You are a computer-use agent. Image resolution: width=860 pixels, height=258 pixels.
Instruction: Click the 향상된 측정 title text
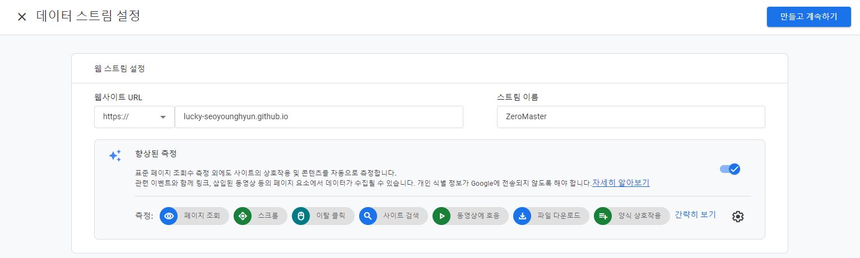pos(156,153)
